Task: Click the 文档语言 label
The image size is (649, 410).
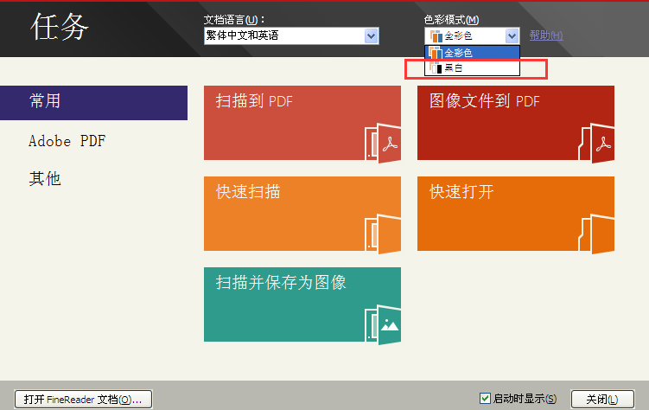Action: 234,20
